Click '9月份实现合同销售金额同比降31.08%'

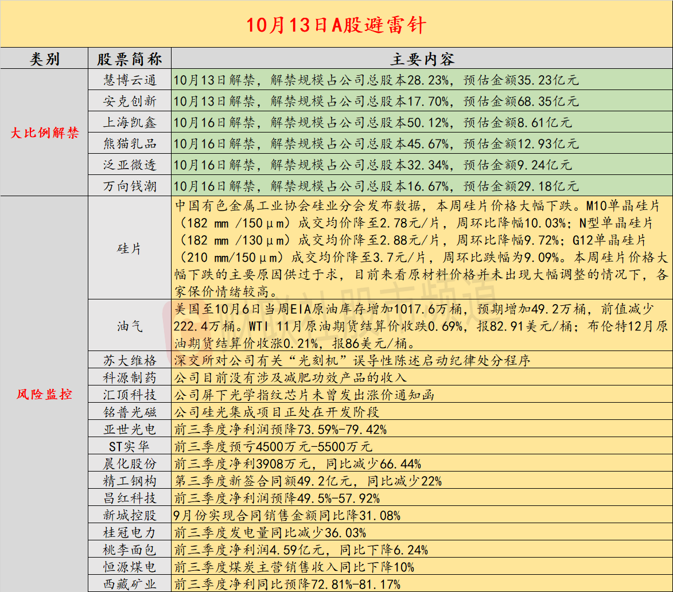[287, 515]
